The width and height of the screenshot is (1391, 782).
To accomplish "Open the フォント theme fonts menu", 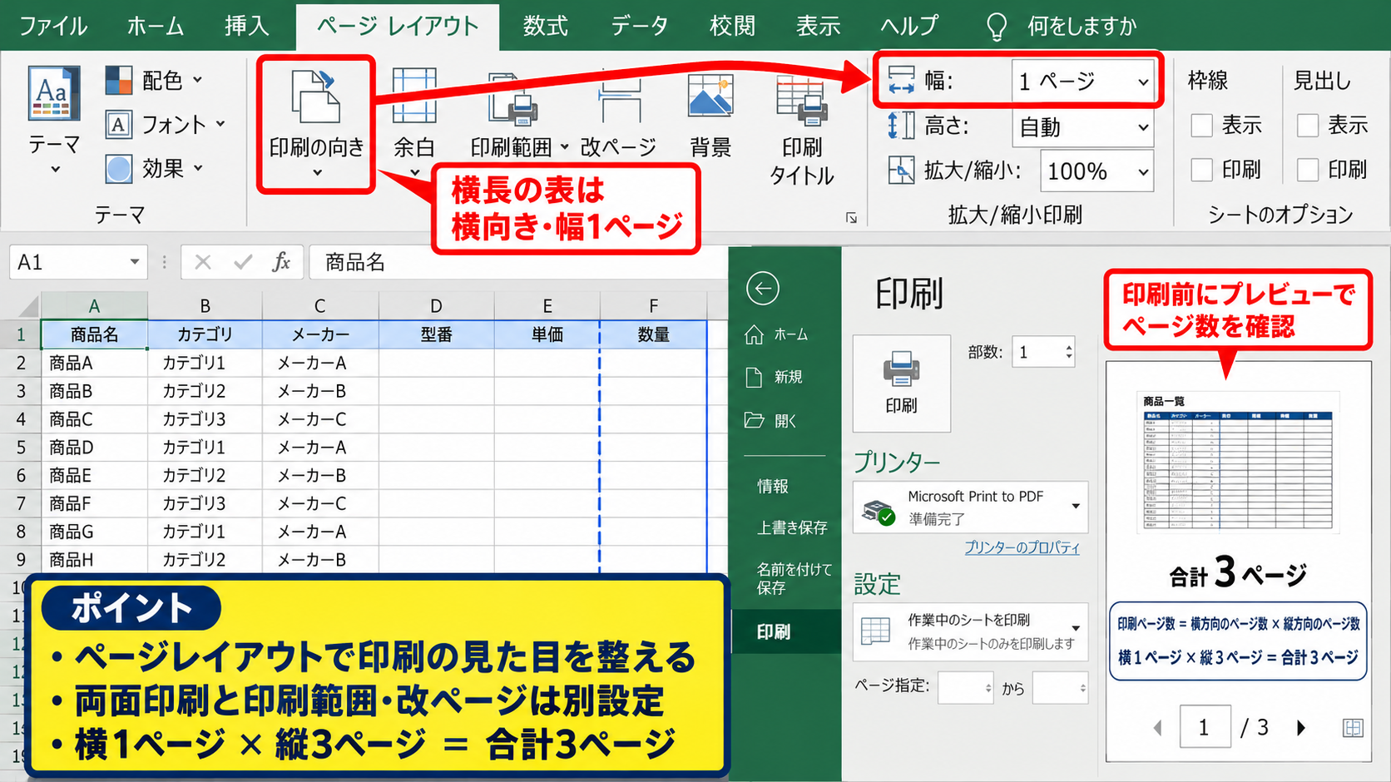I will click(x=166, y=125).
